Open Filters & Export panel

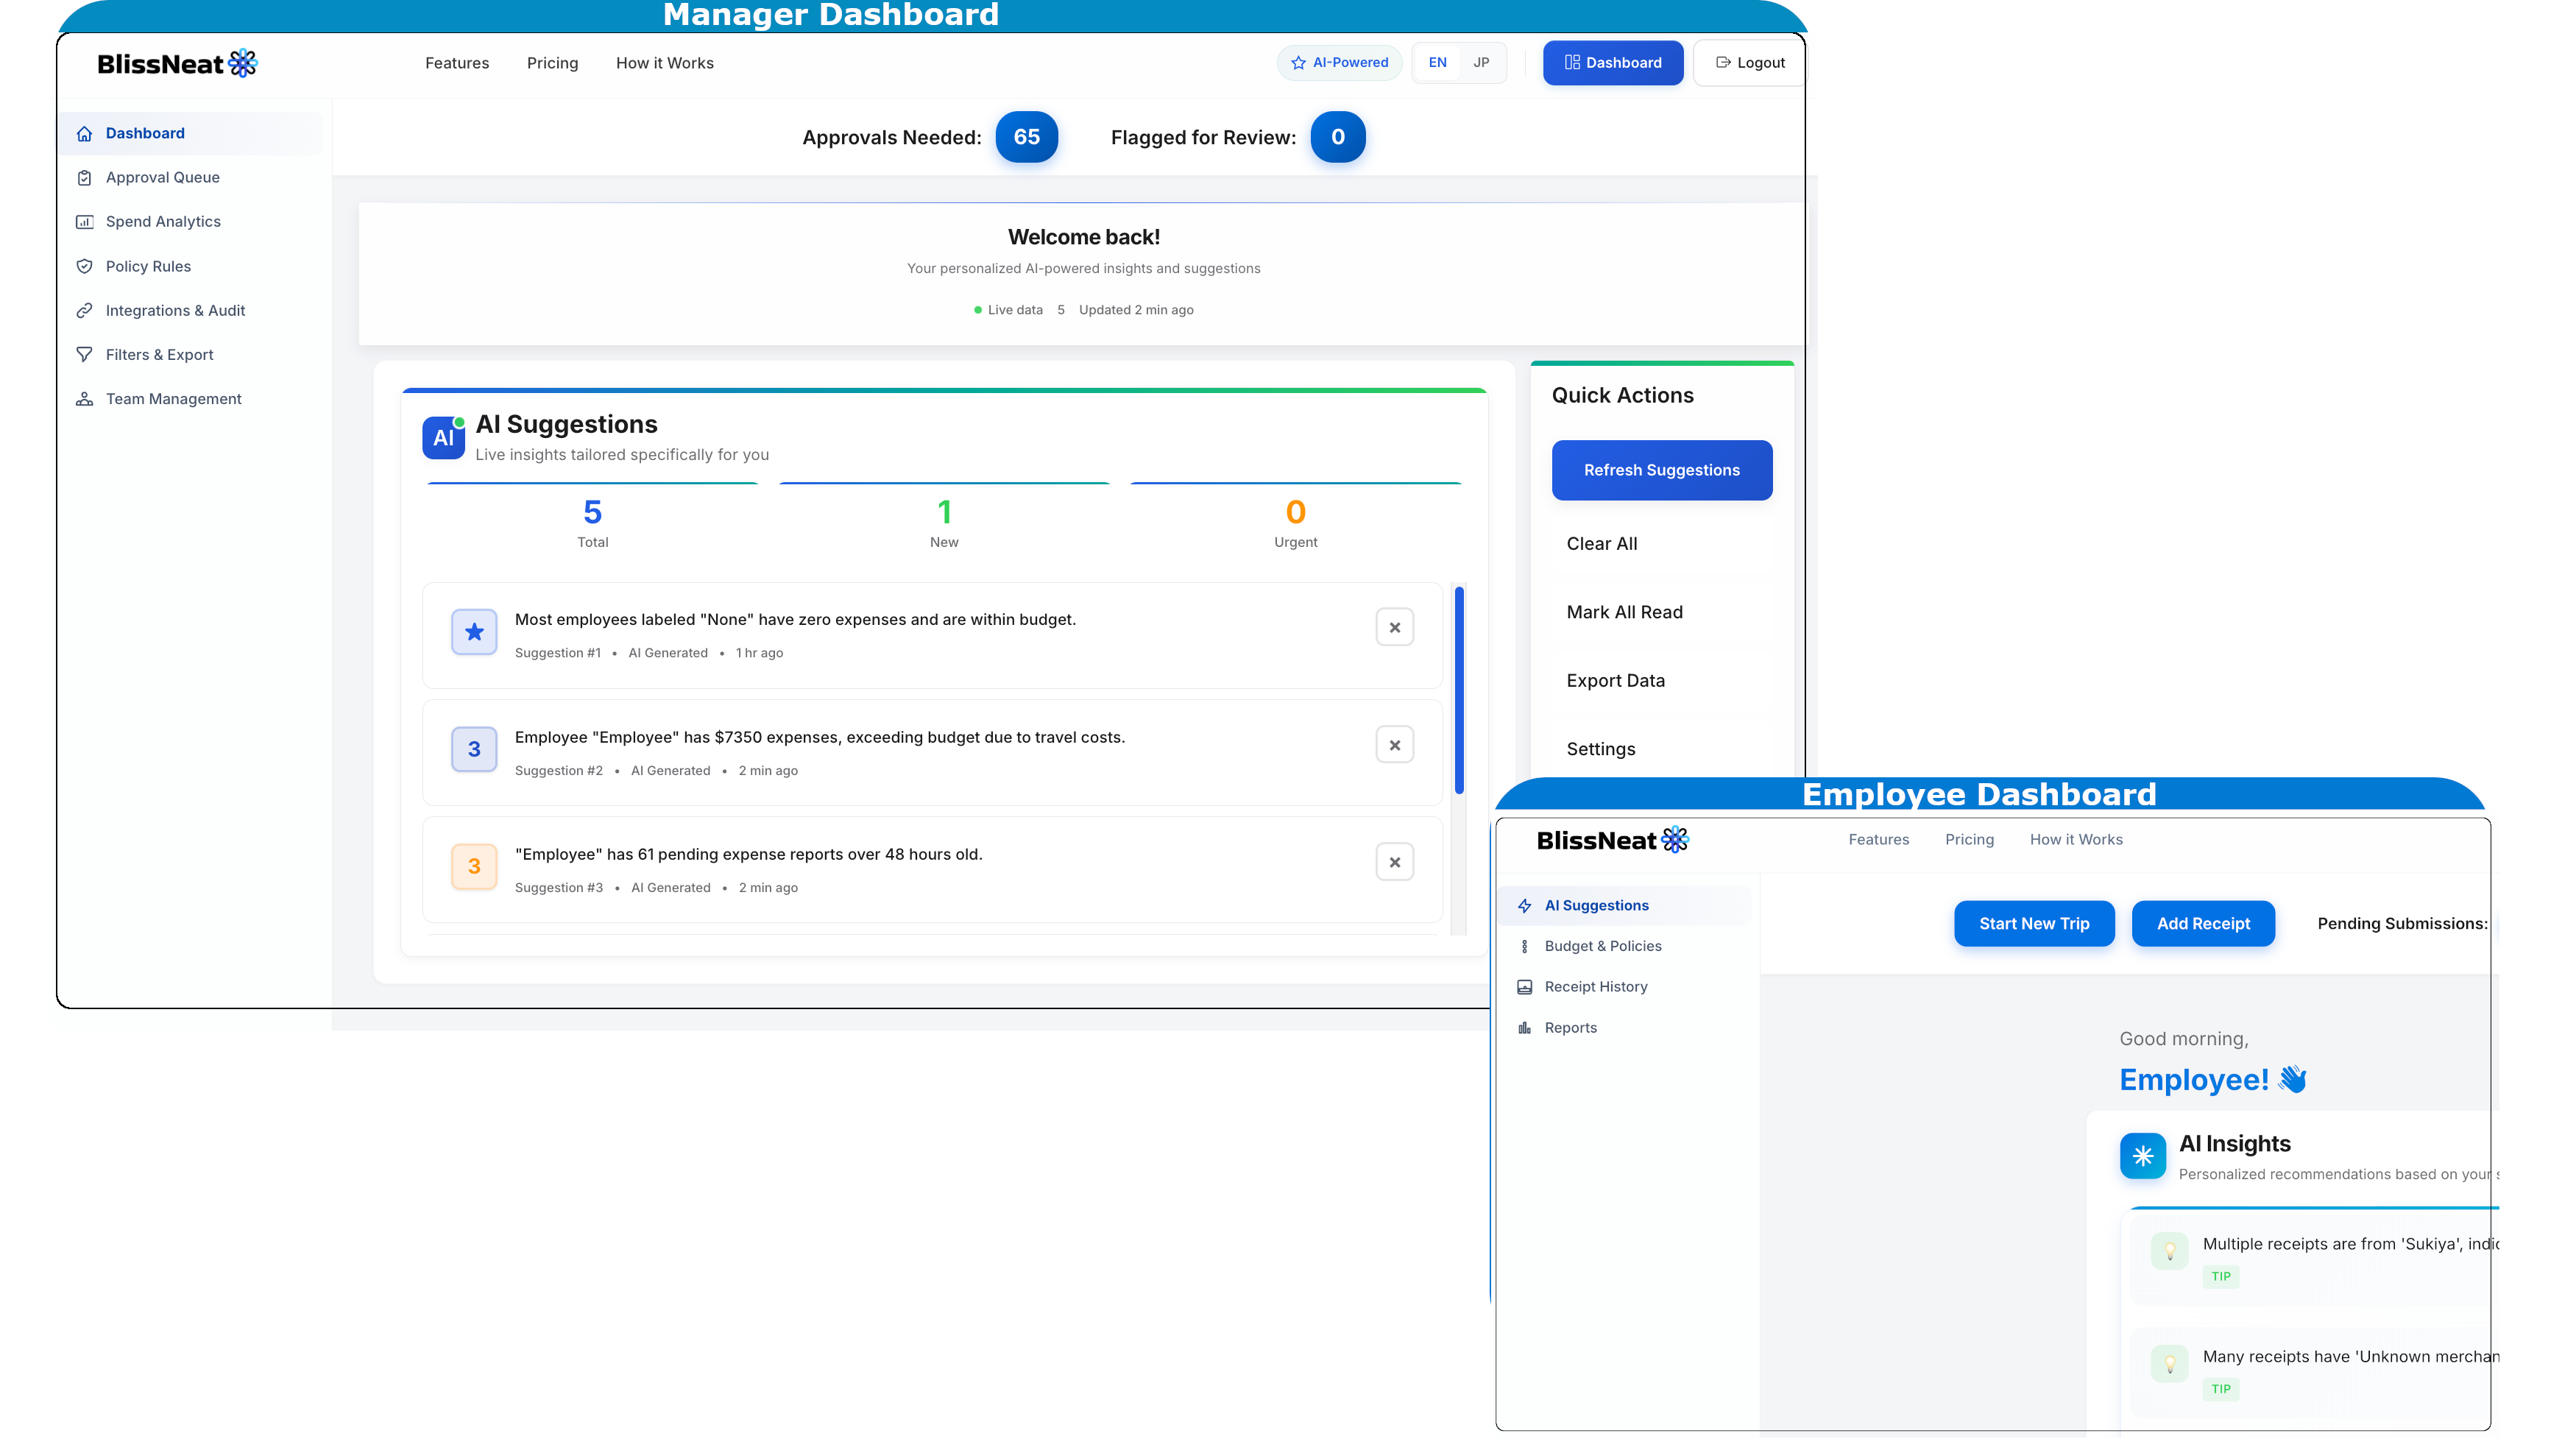[x=159, y=354]
